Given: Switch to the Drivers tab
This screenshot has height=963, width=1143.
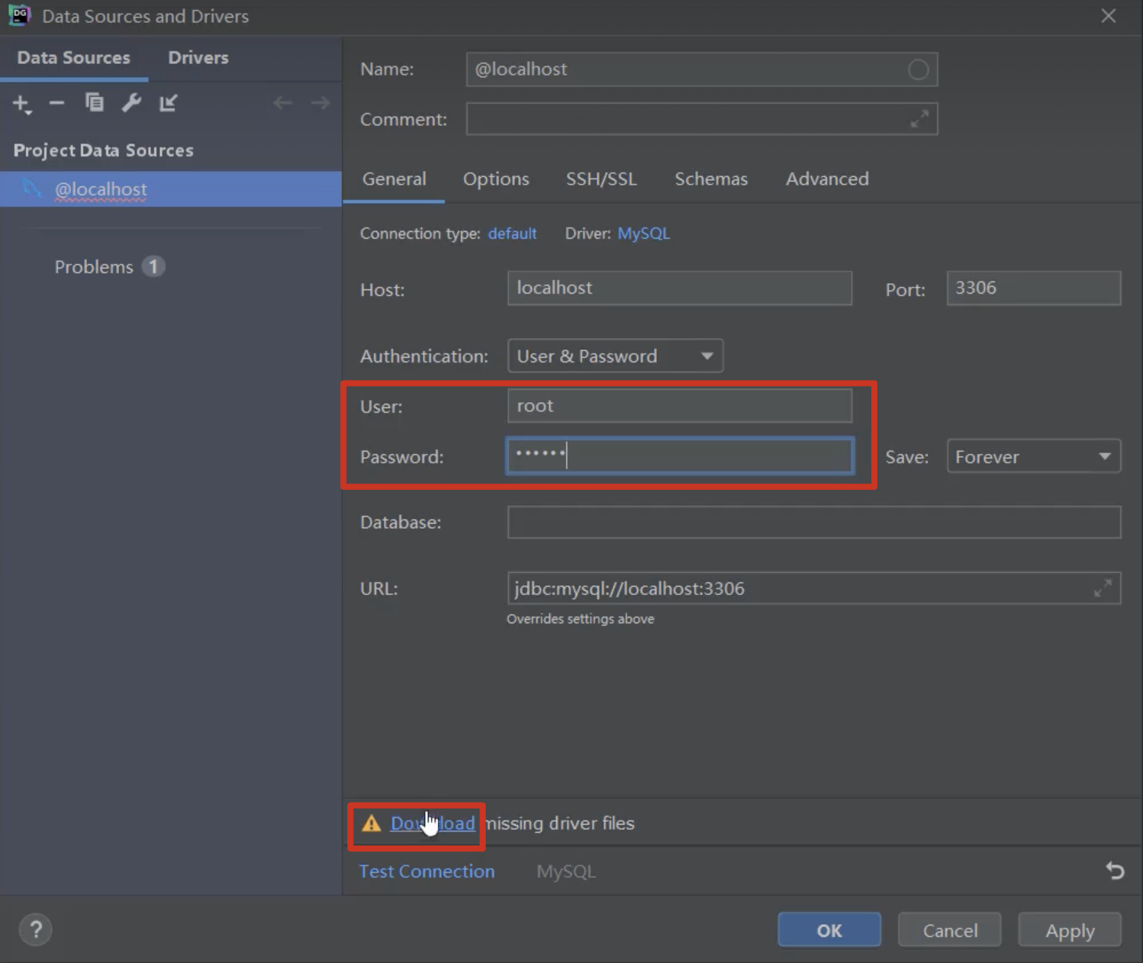Looking at the screenshot, I should (198, 58).
